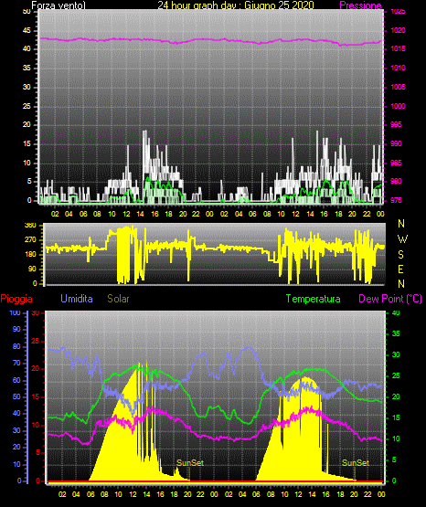Click the 1010 pressure axis value
Viewport: 426px width, 507px height.
(x=398, y=68)
